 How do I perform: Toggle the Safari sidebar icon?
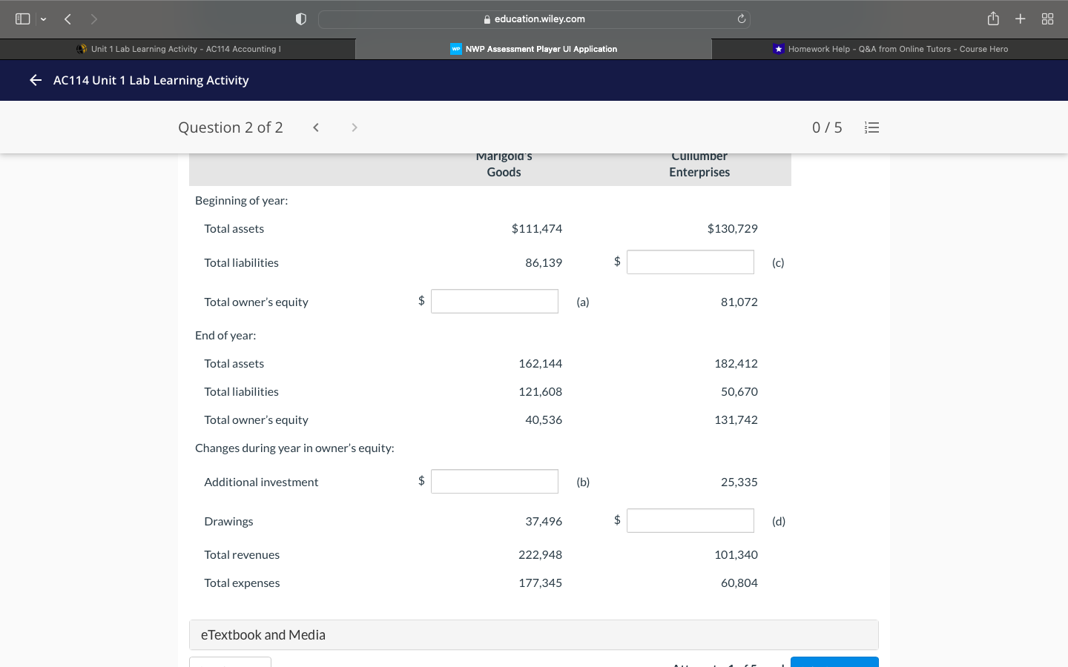23,19
